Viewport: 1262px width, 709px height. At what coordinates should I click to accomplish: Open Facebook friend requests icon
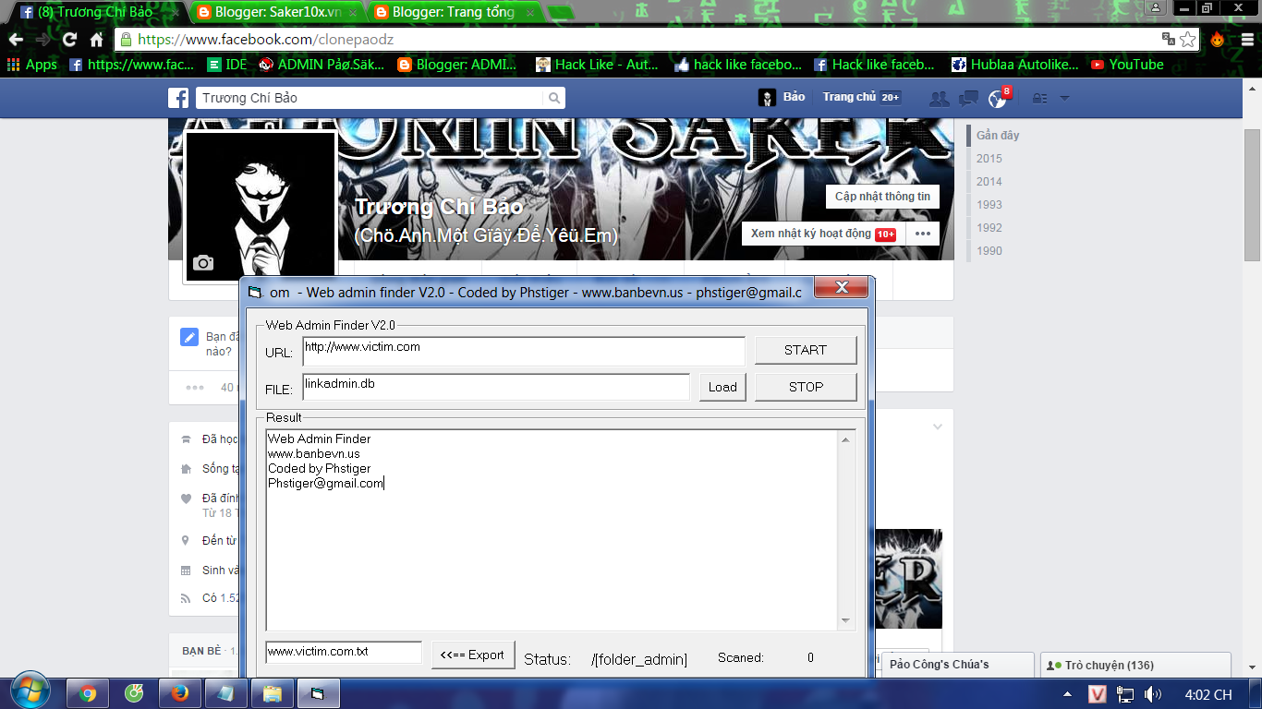point(939,98)
